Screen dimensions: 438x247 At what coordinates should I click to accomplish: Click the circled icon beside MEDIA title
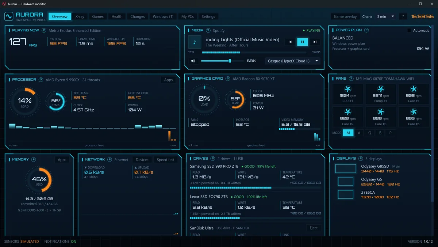click(x=208, y=30)
